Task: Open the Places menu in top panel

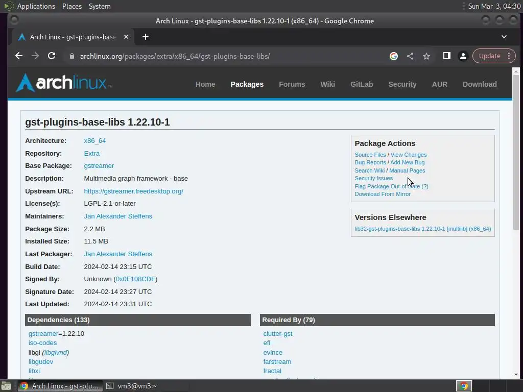Action: (72, 6)
